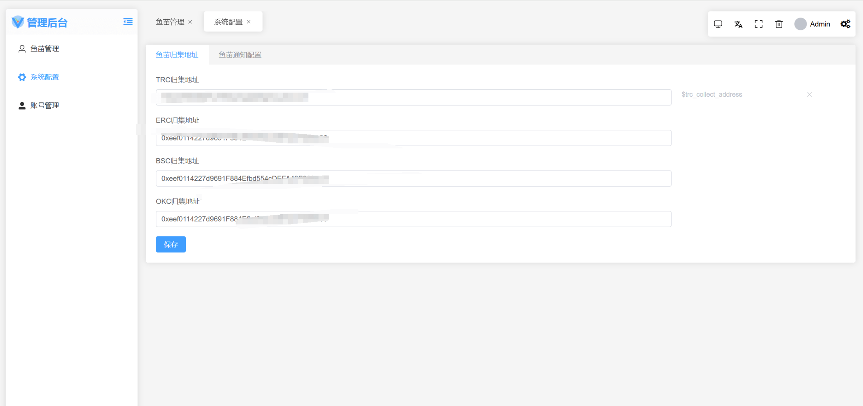This screenshot has height=406, width=863.
Task: Focus the OKC归集地址 input field
Action: point(466,219)
